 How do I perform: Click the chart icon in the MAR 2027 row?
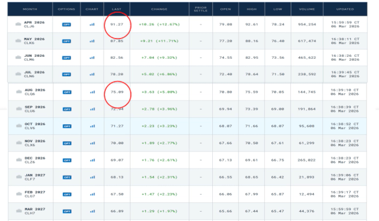coord(92,211)
